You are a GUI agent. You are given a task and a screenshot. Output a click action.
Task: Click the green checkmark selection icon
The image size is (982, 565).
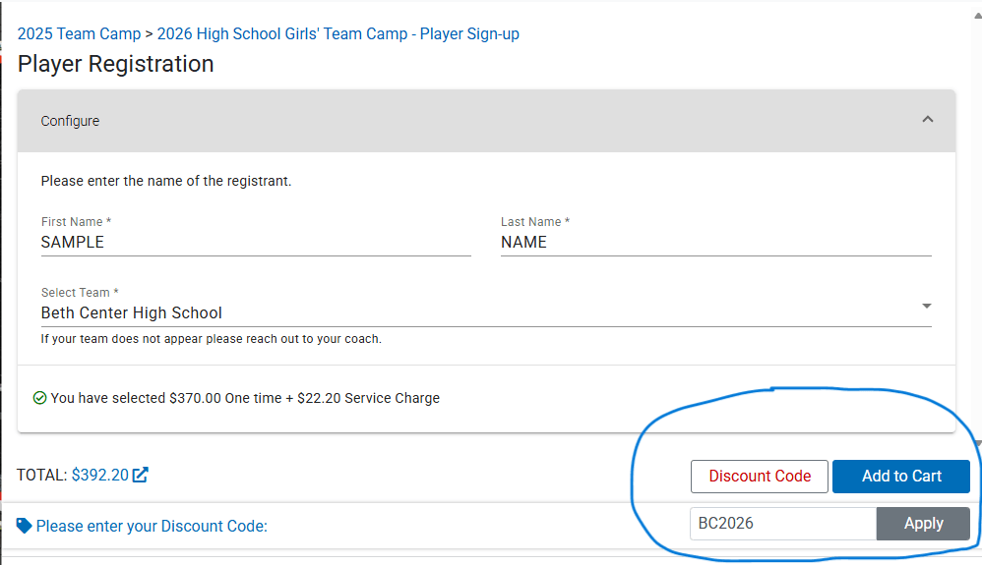click(40, 398)
